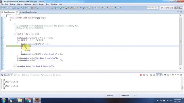This screenshot has height=103, width=184.
Task: Click the editor horizontal scrollbar
Action: click(92, 71)
